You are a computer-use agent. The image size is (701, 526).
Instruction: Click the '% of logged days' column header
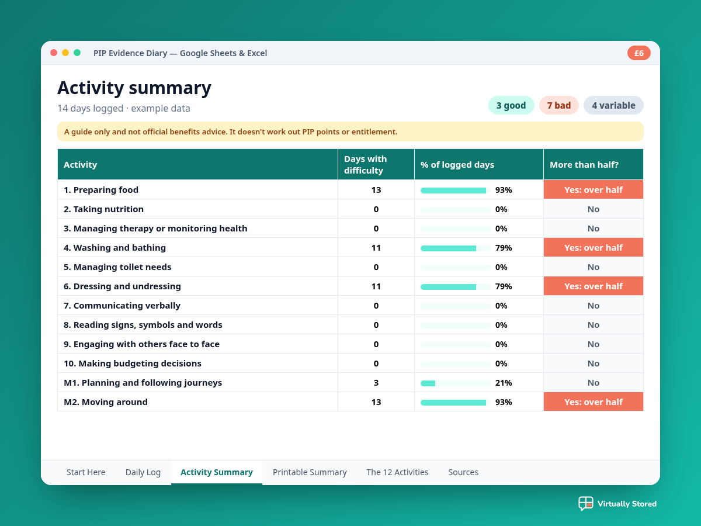[x=479, y=165]
